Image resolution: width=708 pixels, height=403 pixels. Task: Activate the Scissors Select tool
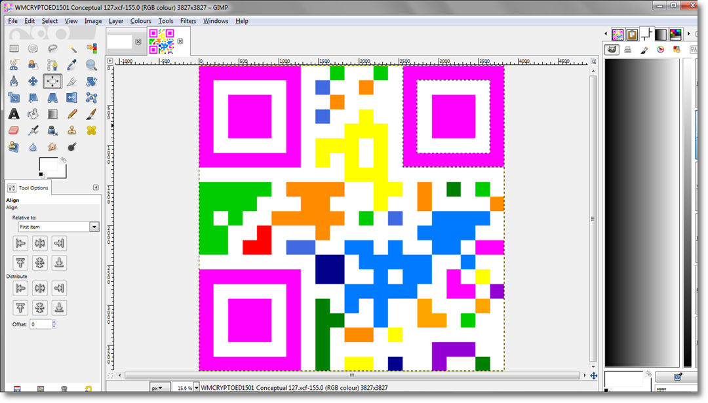tap(14, 65)
